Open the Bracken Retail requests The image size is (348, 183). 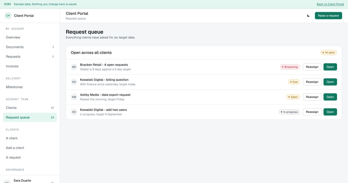click(x=330, y=67)
